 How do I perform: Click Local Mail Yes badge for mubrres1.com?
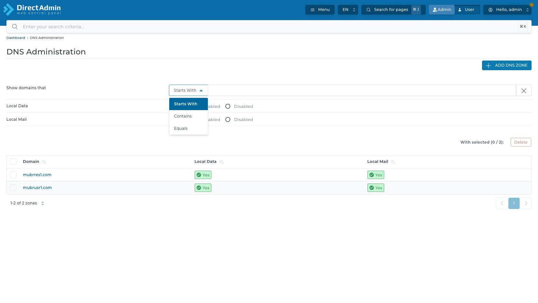376,175
